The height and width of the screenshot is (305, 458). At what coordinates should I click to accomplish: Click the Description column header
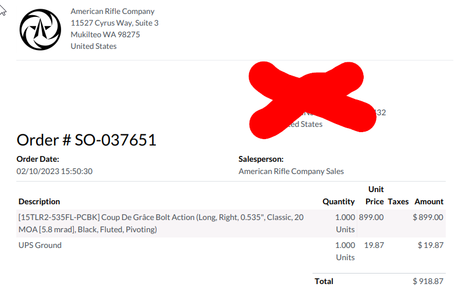(x=39, y=201)
